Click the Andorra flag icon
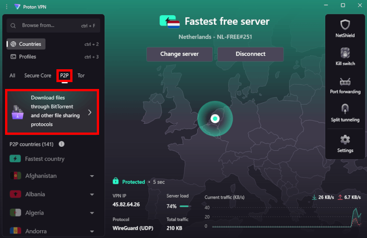Screen dimensions: 367x238 (16, 231)
